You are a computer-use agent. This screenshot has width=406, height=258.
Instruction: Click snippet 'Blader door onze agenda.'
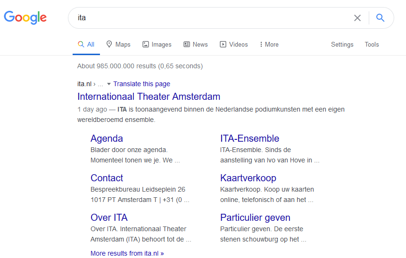[x=129, y=150]
